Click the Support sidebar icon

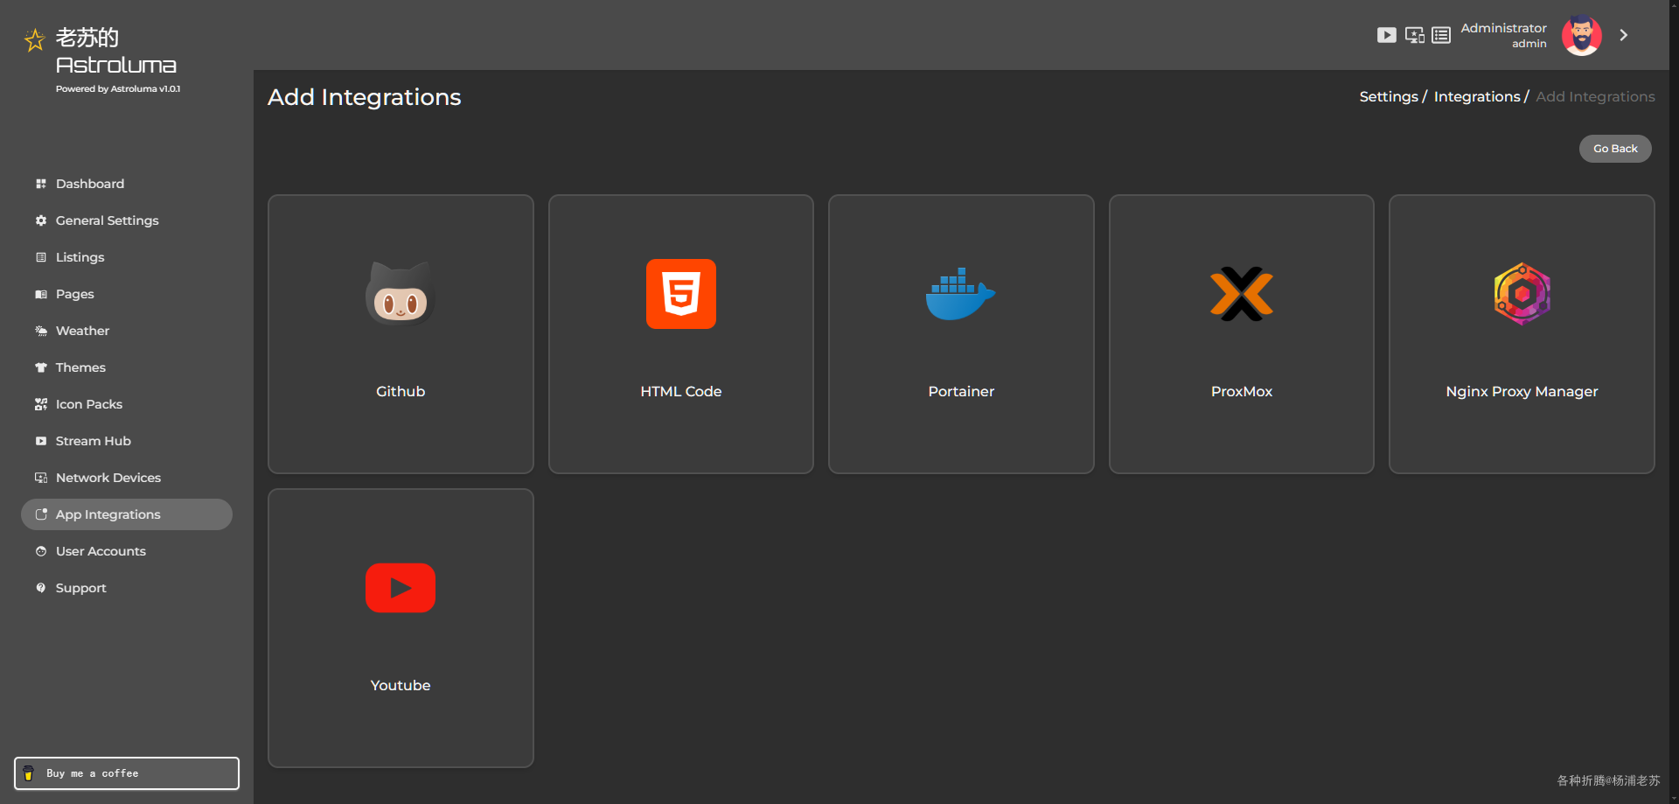(x=41, y=588)
